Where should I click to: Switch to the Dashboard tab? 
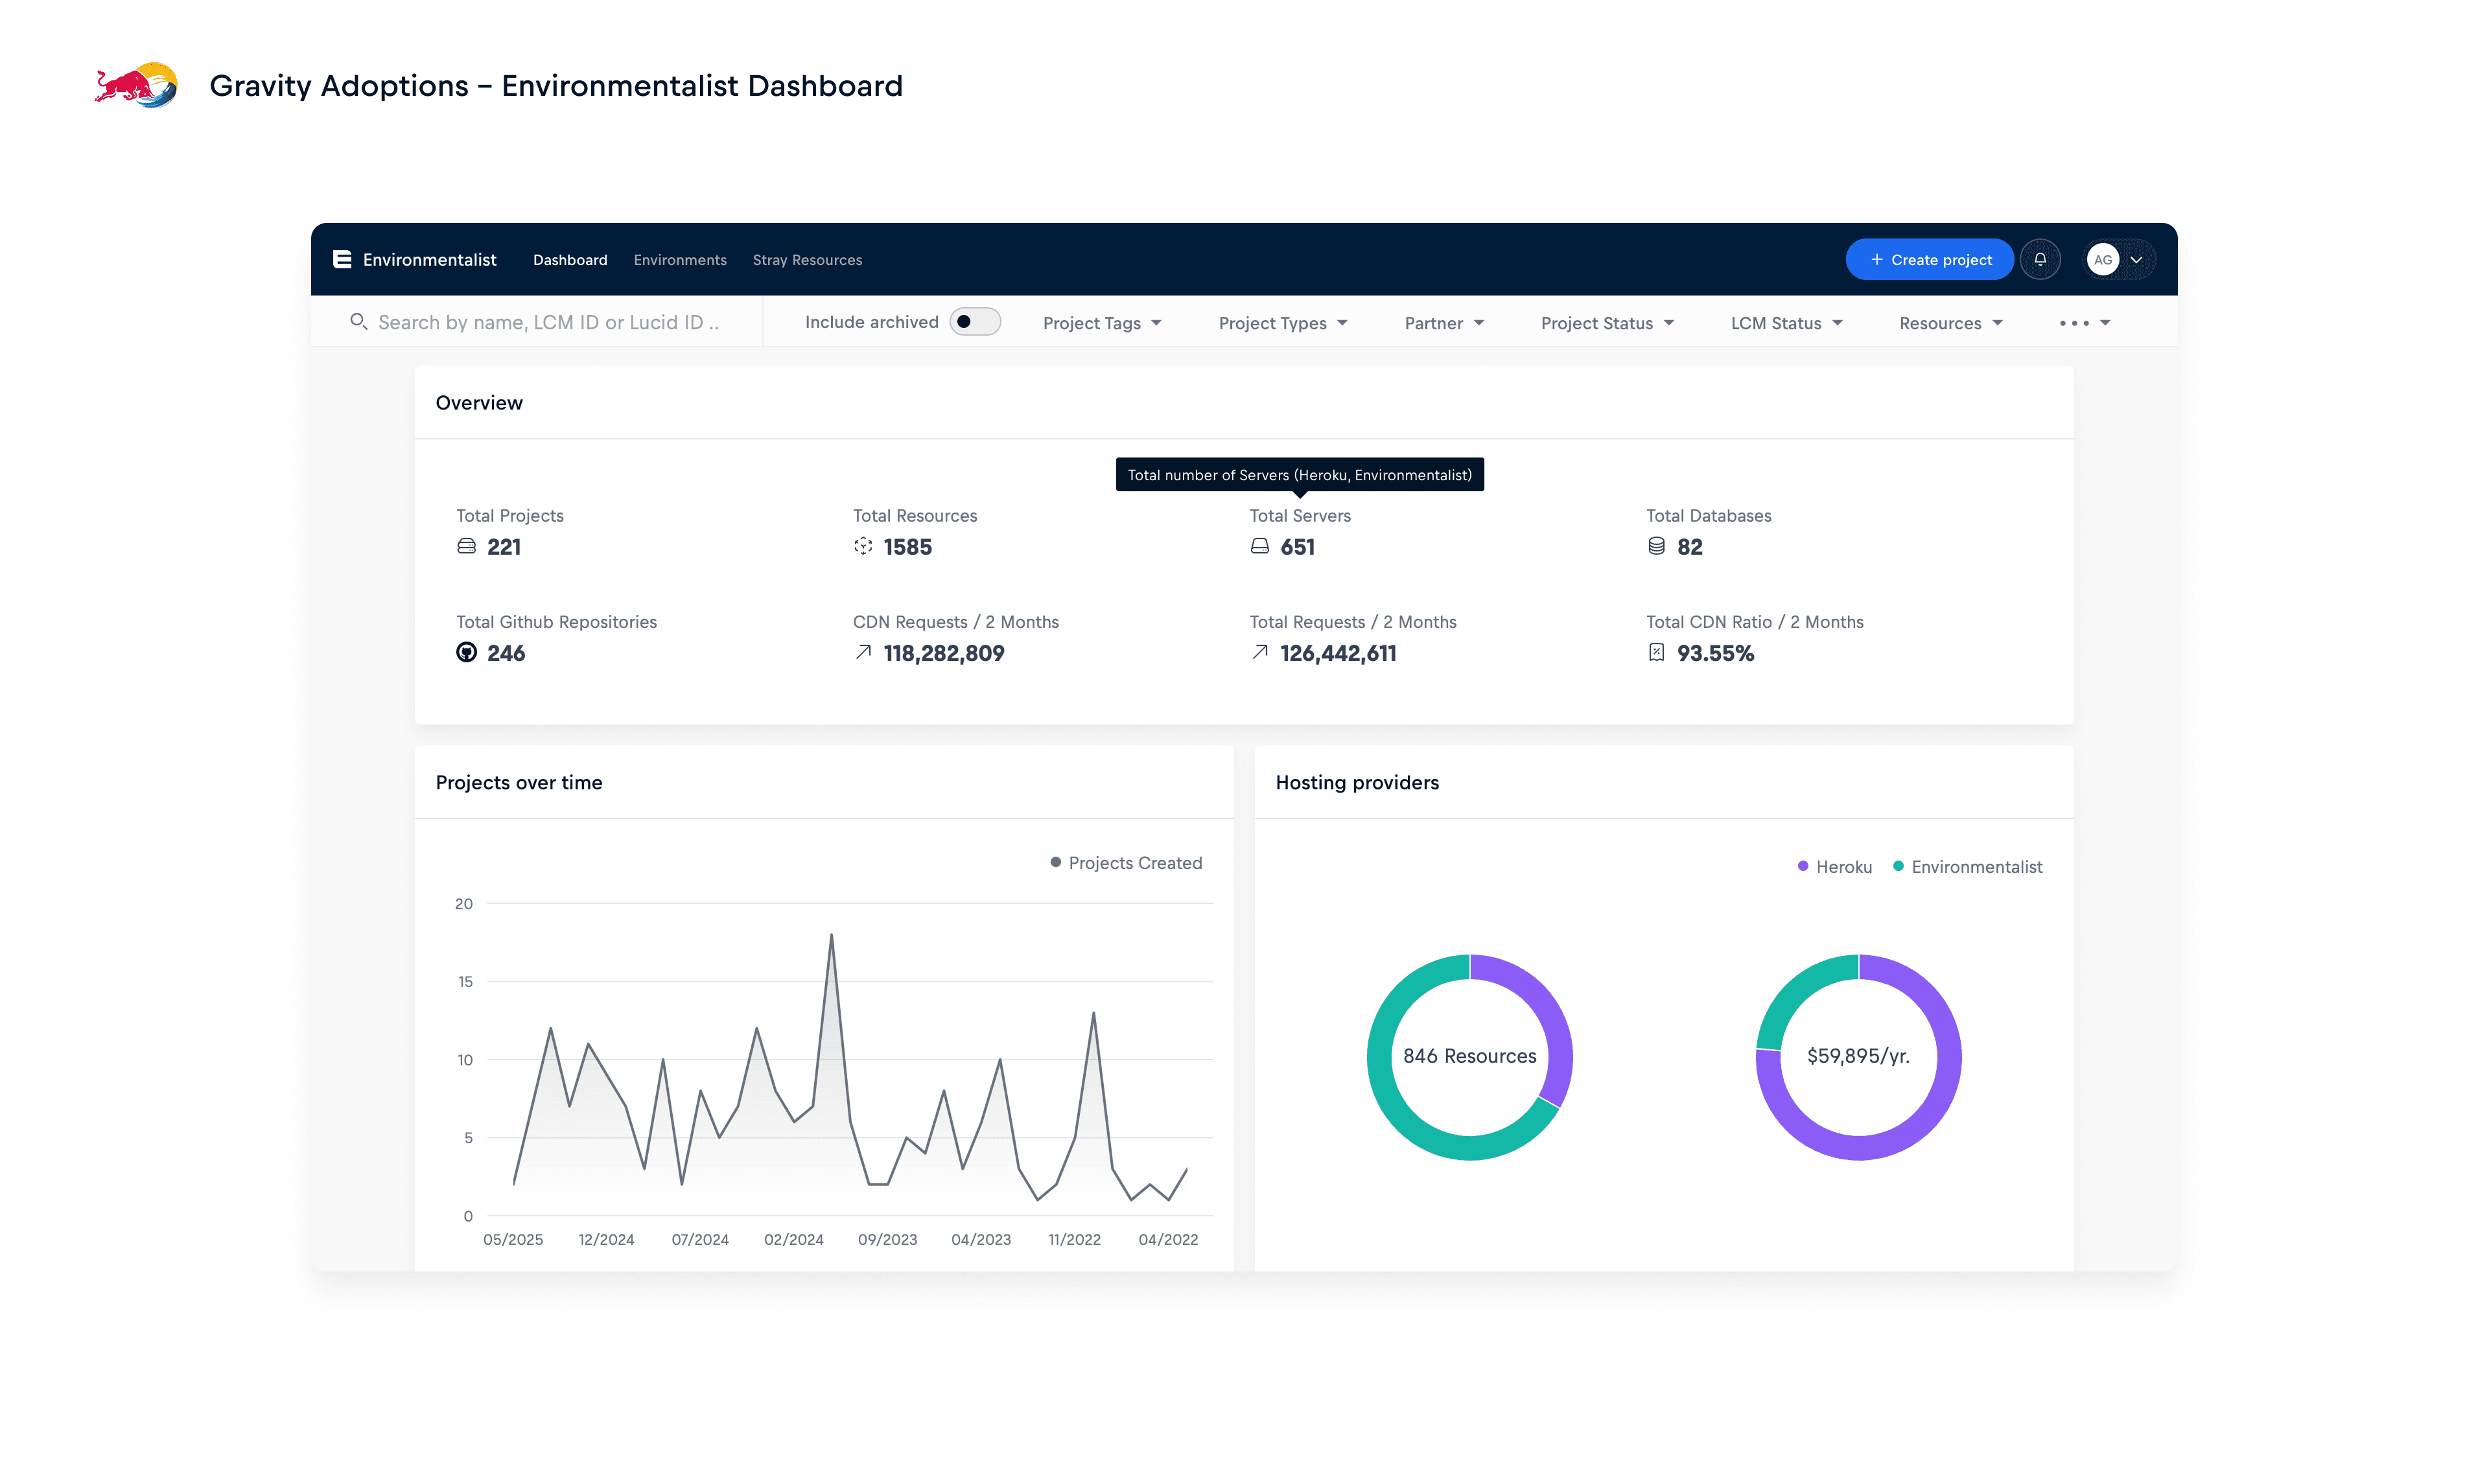[570, 259]
